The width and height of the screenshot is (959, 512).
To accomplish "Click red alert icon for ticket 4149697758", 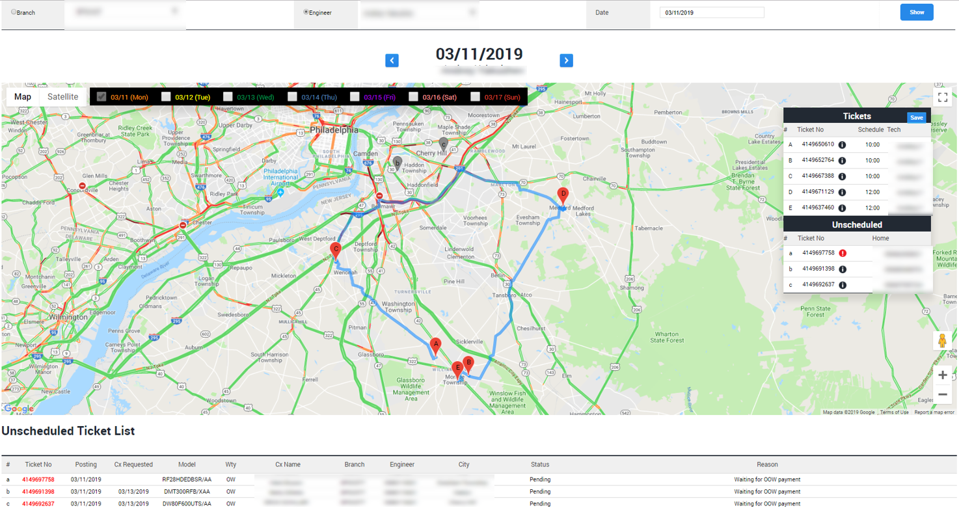I will tap(843, 254).
